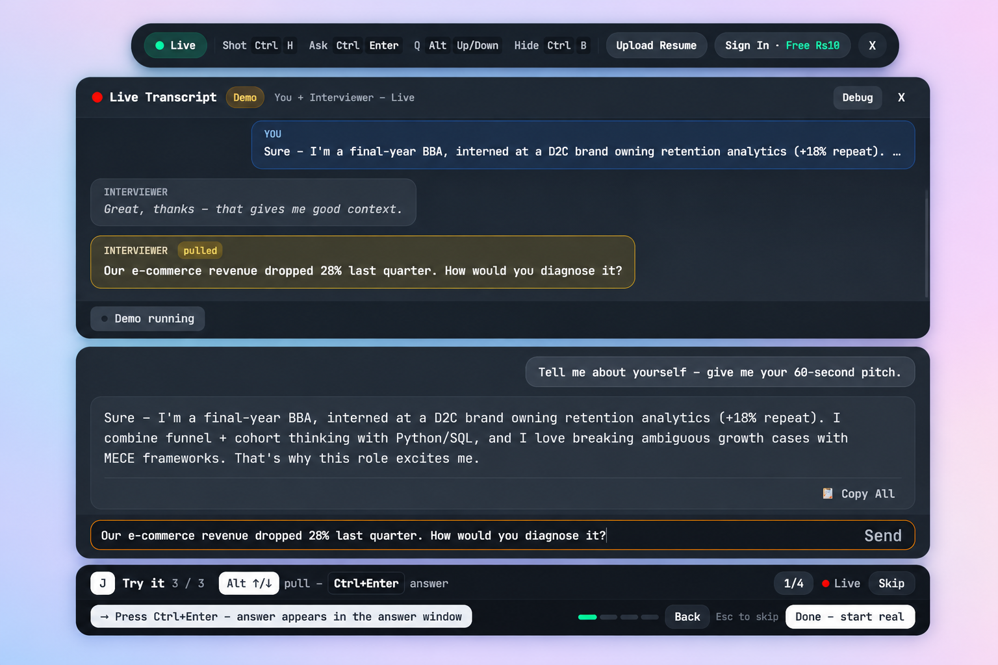Click 'You + Interviewer – Live' subtitle
998x665 pixels.
(344, 97)
